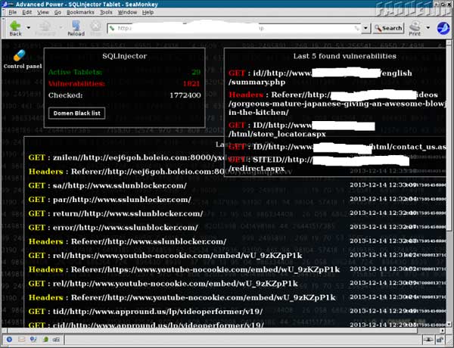This screenshot has height=348, width=454.
Task: Click the Search button beside the URL bar
Action: [388, 28]
